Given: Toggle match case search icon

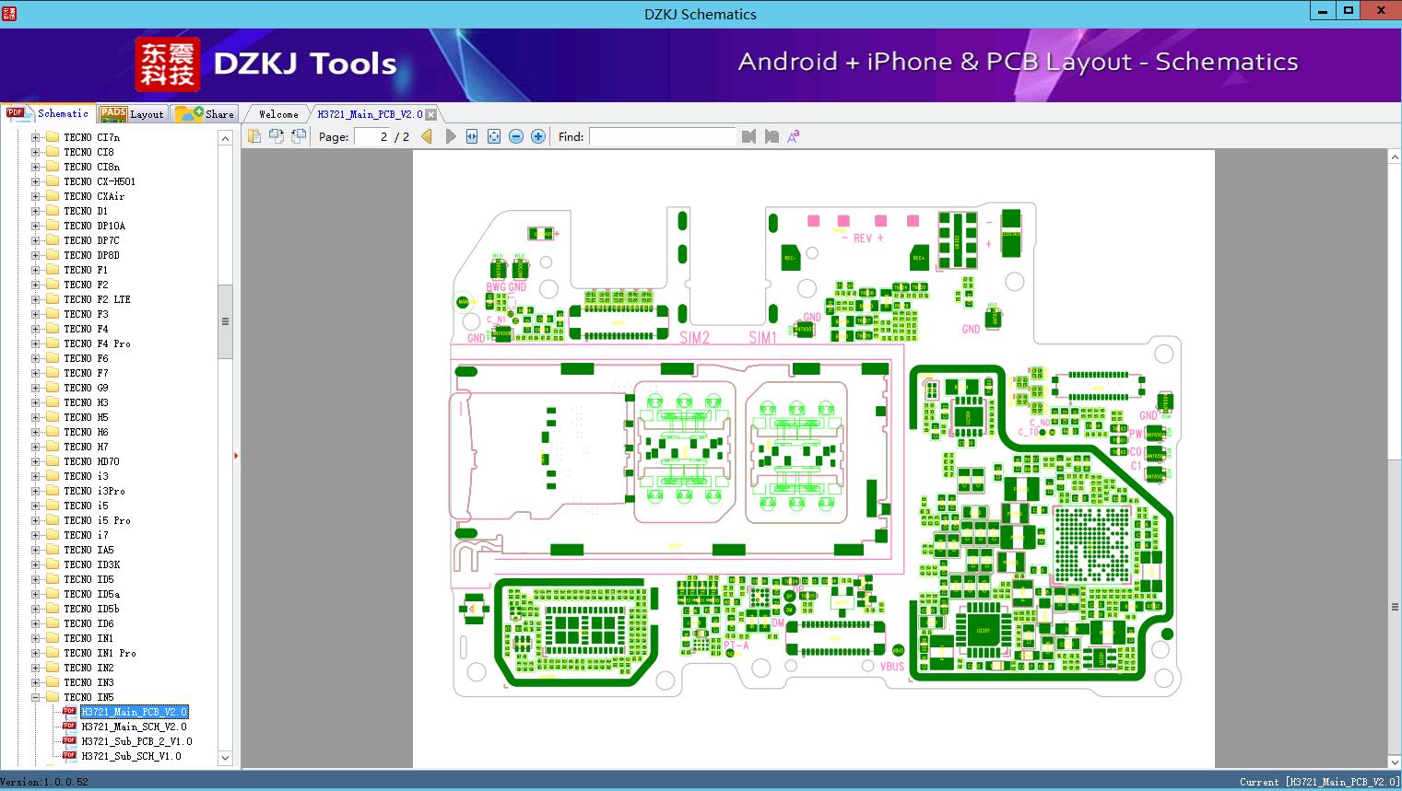Looking at the screenshot, I should [x=793, y=136].
